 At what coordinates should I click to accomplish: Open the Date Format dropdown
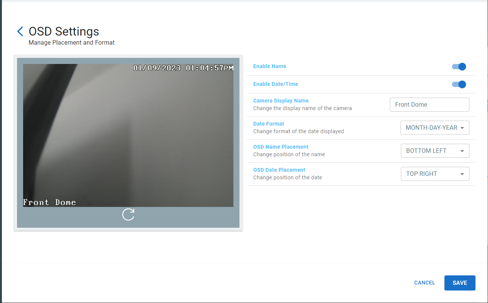pos(435,128)
